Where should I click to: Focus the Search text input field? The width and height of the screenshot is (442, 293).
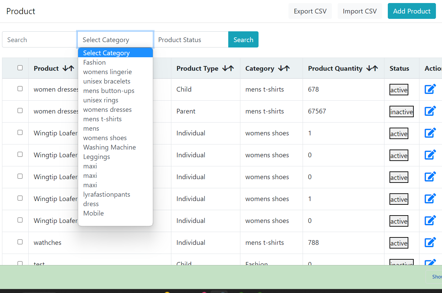[40, 39]
